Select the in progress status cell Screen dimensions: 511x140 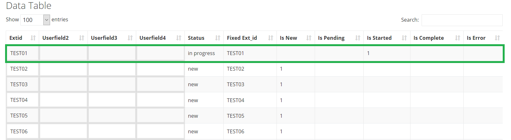201,53
